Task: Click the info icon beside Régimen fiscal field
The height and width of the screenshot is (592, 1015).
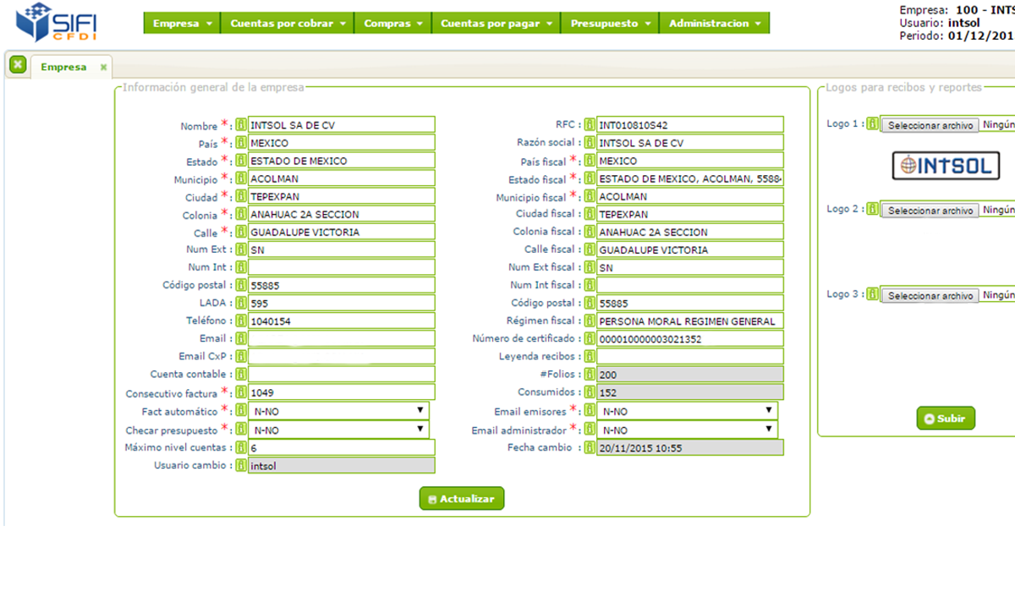Action: point(590,321)
